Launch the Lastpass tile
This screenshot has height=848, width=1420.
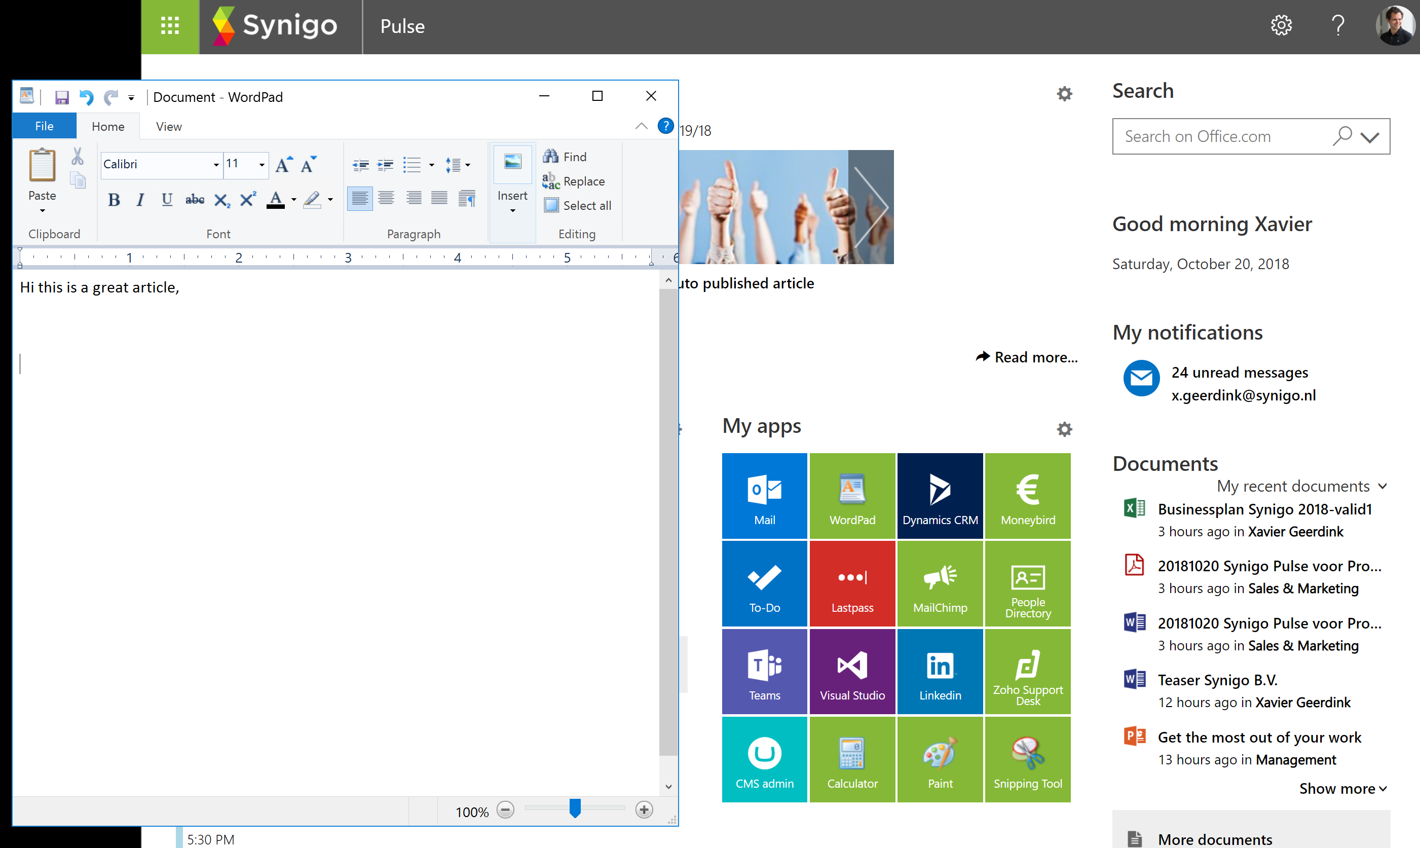point(852,583)
